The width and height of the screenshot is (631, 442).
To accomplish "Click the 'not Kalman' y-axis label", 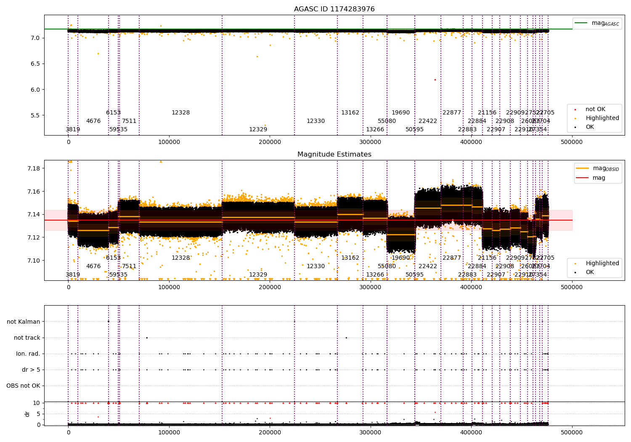I will tap(24, 322).
